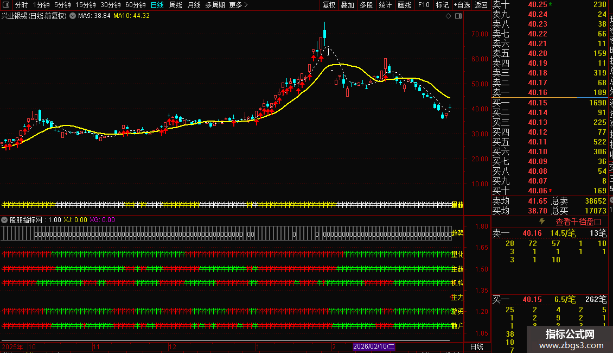The image size is (613, 353).
Task: Switch to 周线 weekly chart
Action: coord(176,5)
